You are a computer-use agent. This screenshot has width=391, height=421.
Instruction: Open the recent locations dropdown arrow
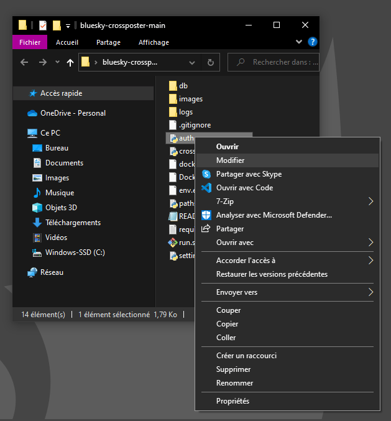click(x=57, y=62)
